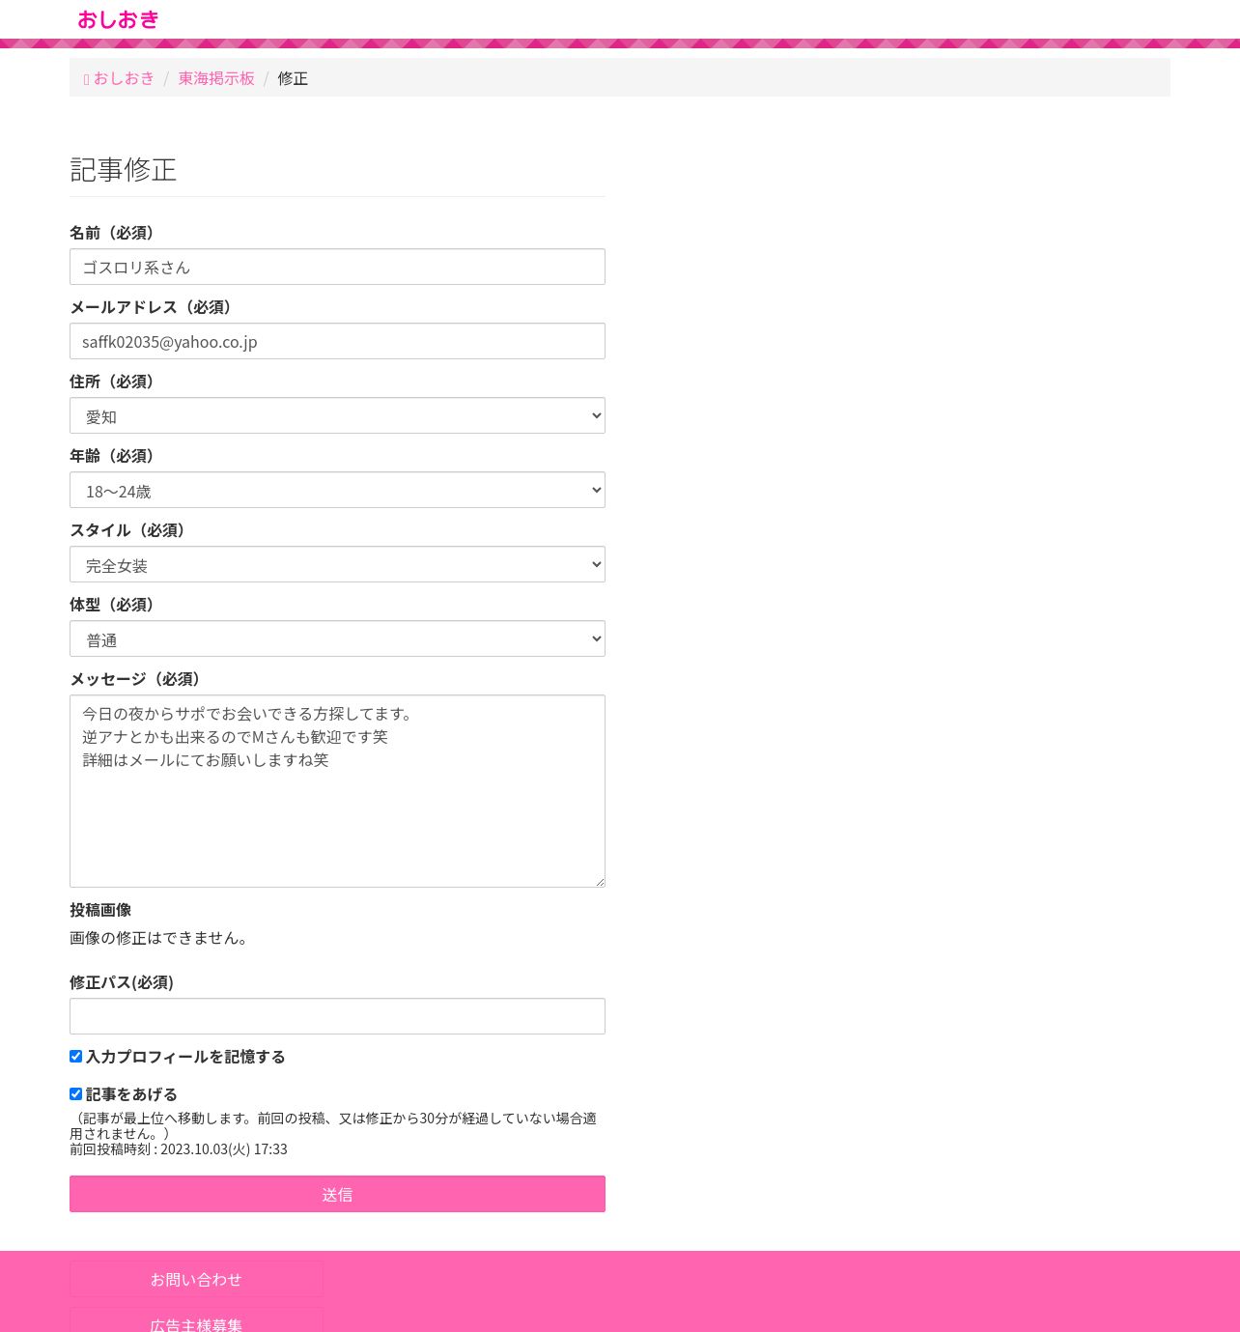Focus the 修正パス password field
This screenshot has height=1332, width=1240.
(337, 1016)
